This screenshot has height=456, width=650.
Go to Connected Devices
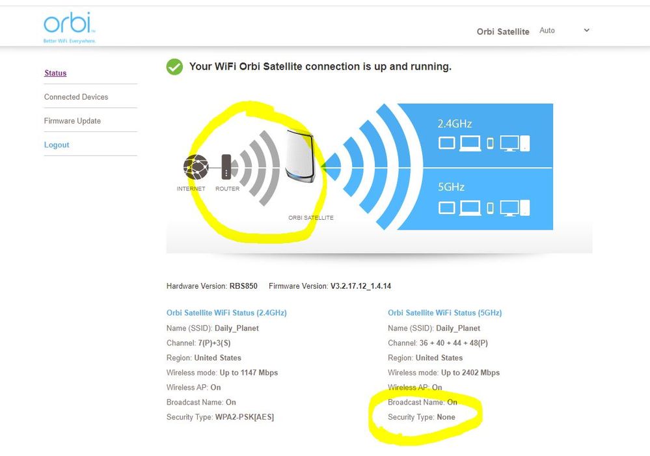coord(76,97)
